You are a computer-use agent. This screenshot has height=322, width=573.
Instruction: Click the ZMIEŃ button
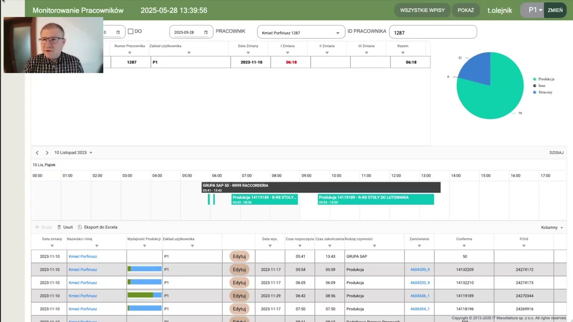point(555,10)
